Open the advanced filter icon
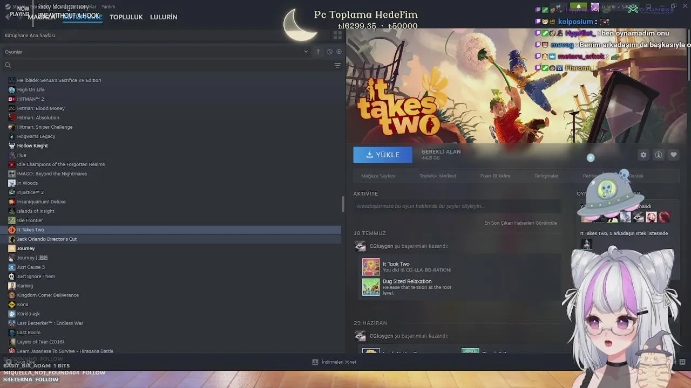Screen dimensions: 691x388 pyautogui.click(x=337, y=65)
